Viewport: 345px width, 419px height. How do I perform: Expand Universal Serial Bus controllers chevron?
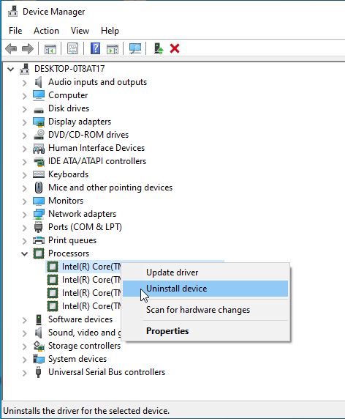[24, 373]
